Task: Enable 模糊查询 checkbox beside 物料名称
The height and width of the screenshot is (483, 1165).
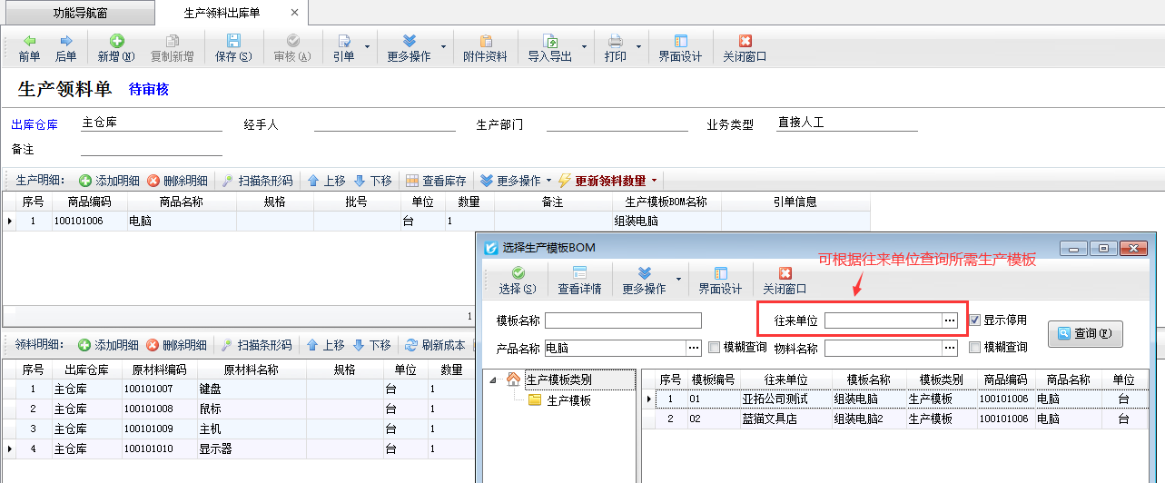Action: (x=975, y=348)
